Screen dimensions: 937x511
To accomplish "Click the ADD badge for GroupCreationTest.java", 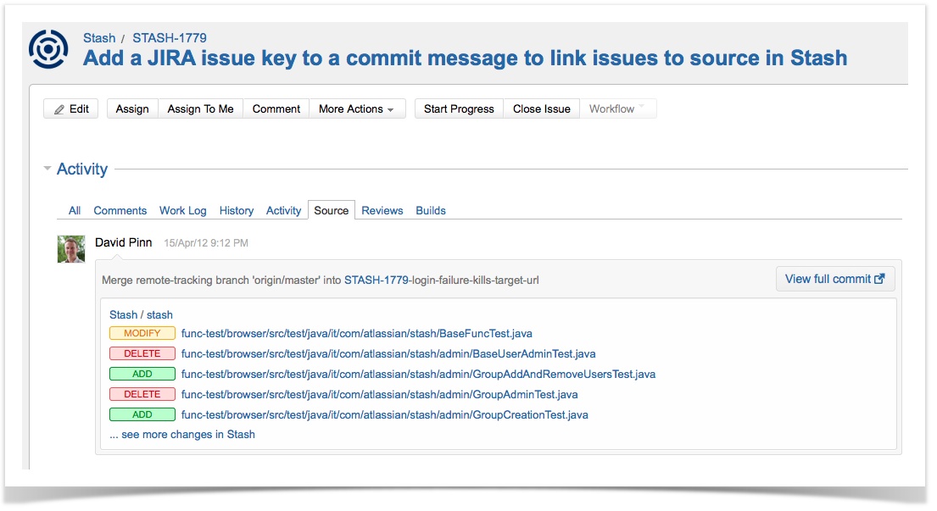I will pyautogui.click(x=142, y=415).
